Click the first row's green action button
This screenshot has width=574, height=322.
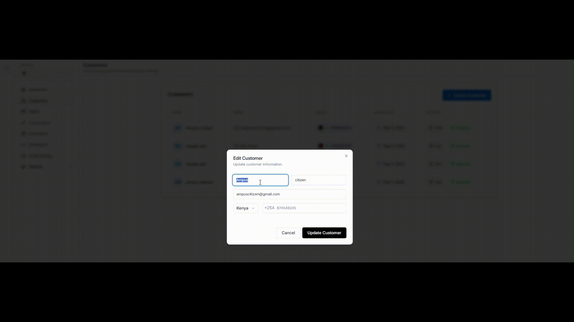pos(460,128)
